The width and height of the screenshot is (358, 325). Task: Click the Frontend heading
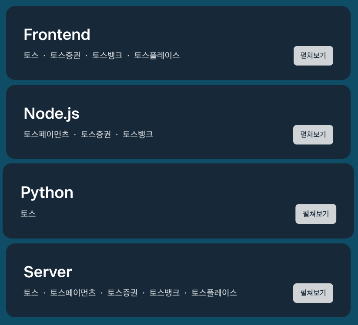pos(57,35)
